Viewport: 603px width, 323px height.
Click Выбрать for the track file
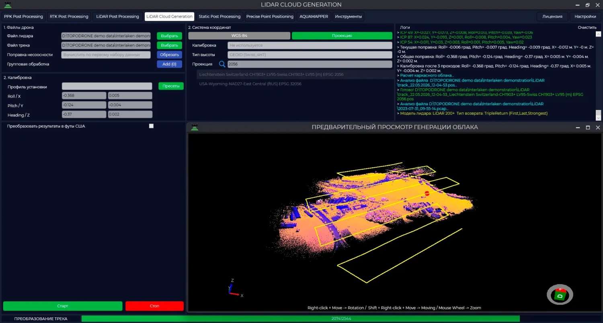(x=169, y=45)
